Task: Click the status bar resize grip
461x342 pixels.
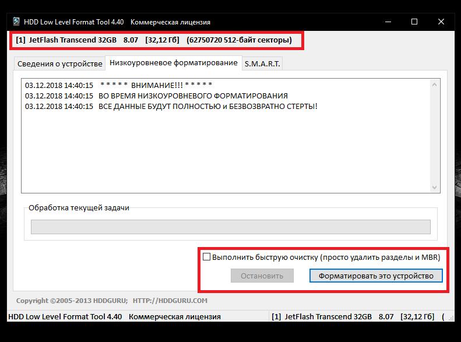Action: pyautogui.click(x=451, y=318)
